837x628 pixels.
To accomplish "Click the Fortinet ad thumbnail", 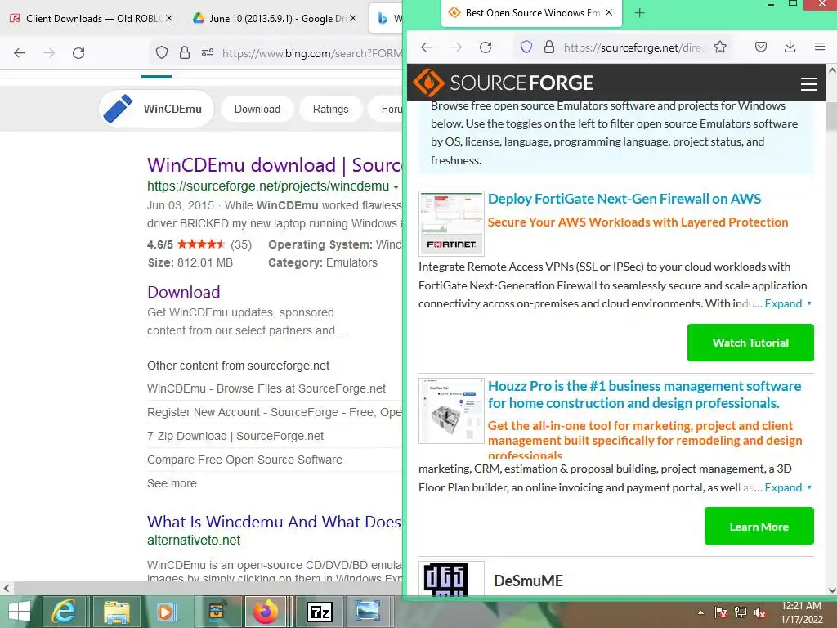I will tap(451, 223).
